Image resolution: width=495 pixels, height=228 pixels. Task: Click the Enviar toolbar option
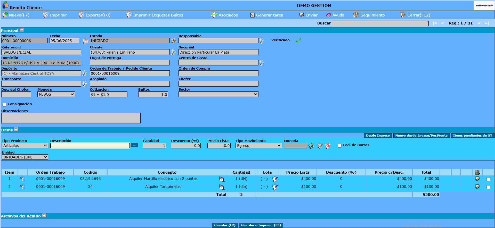tap(309, 15)
